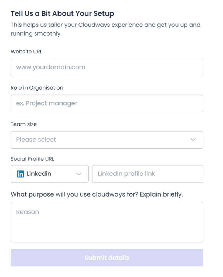Click into the Role in Organisation field

click(107, 103)
